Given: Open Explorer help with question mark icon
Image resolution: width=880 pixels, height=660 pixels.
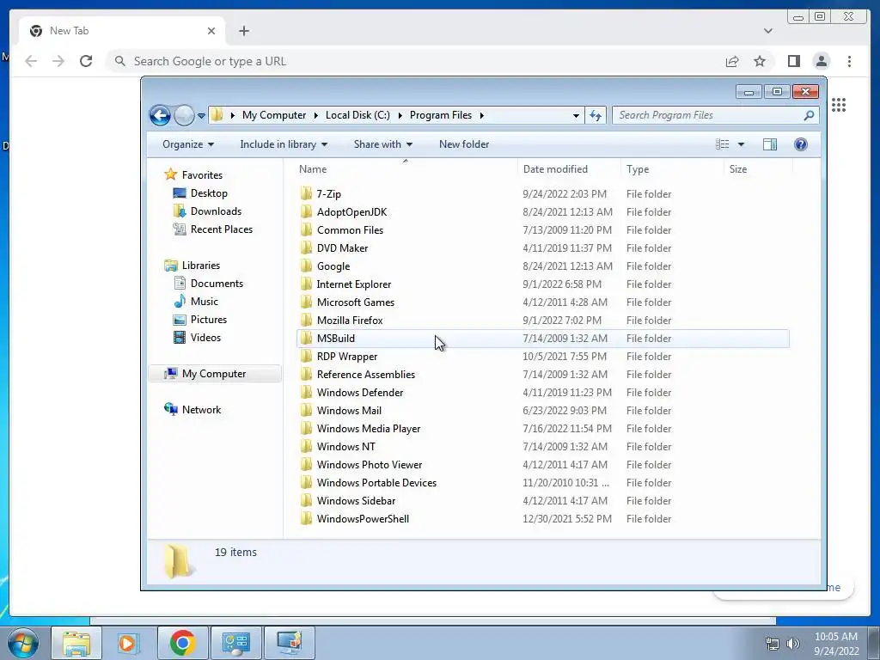Looking at the screenshot, I should [x=800, y=144].
